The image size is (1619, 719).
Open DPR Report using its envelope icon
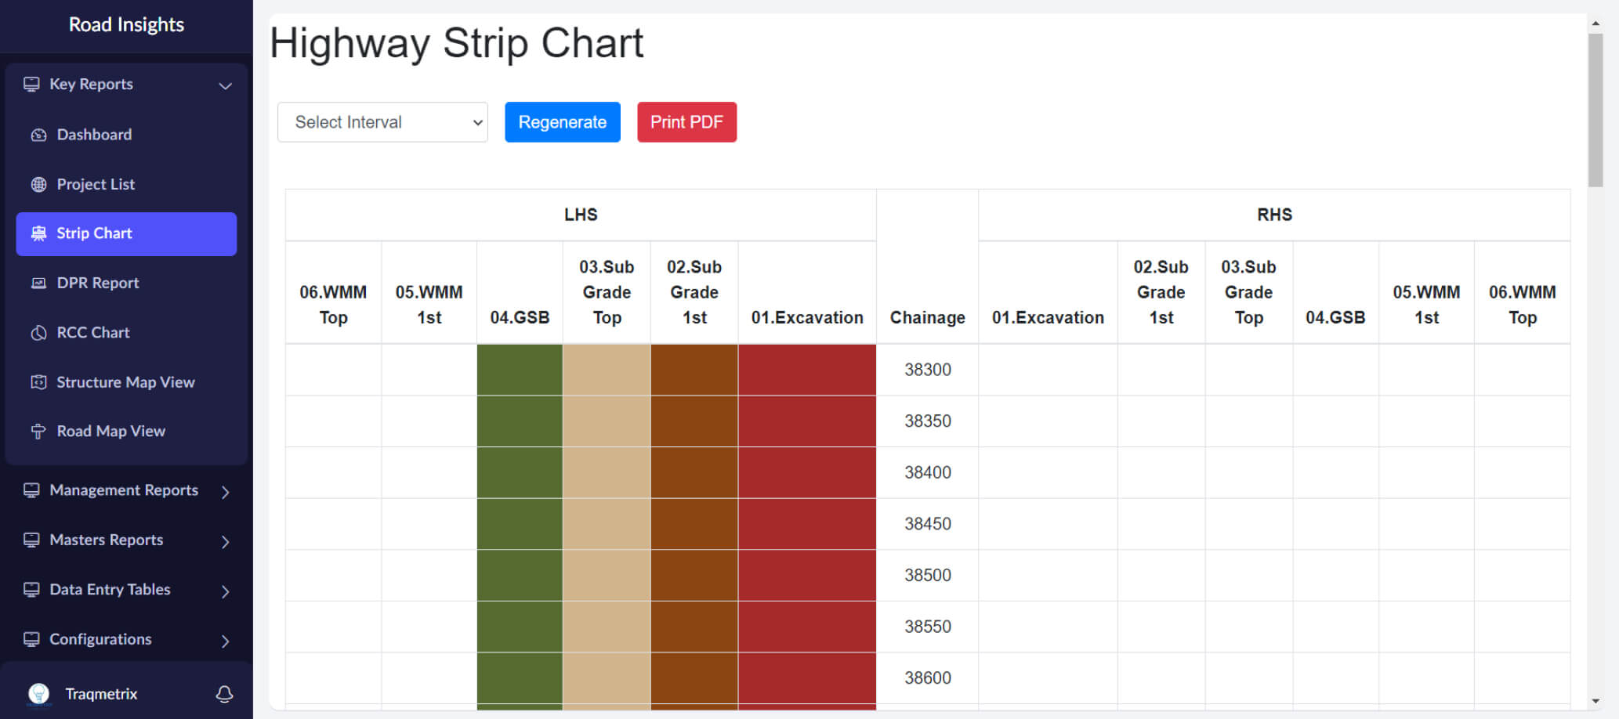pos(38,282)
